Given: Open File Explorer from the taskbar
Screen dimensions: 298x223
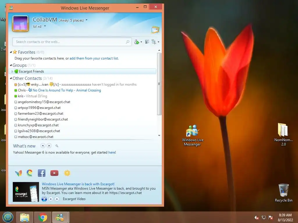Looking at the screenshot, I should click(x=25, y=217).
